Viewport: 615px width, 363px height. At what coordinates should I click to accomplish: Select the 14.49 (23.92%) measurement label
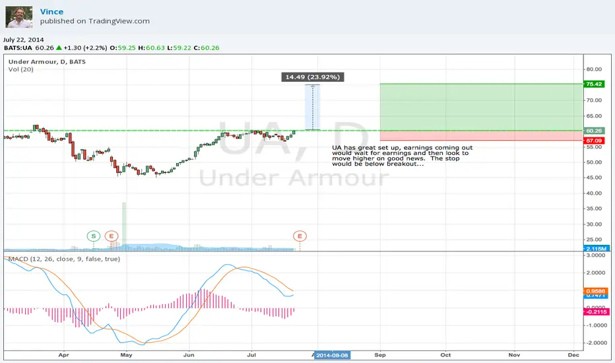[313, 77]
